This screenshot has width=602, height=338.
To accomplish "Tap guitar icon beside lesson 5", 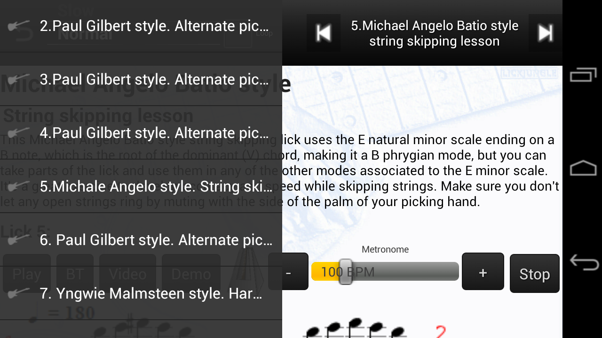I will pos(19,186).
